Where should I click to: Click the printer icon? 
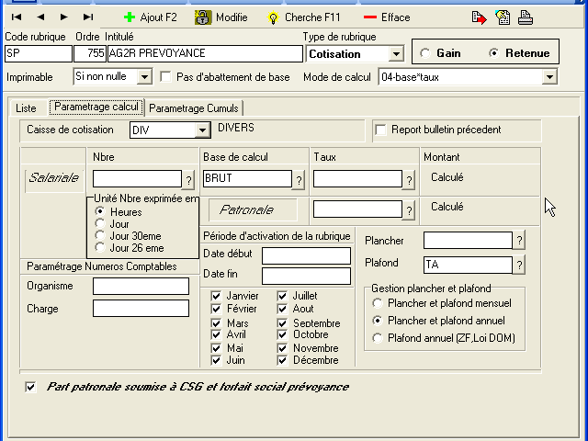click(x=526, y=17)
